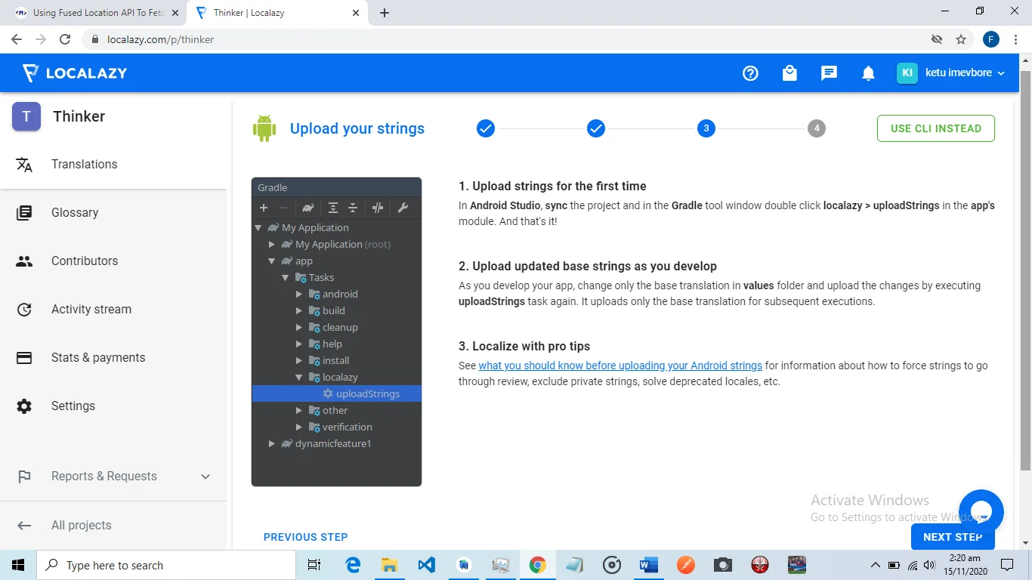
Task: Open File Explorer from taskbar
Action: tap(389, 565)
